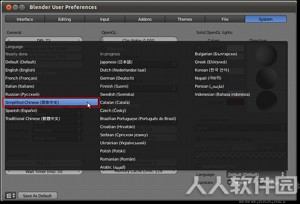The width and height of the screenshot is (300, 204).
Task: Choose Dutch (Nederlandse taal)
Action: point(123,70)
